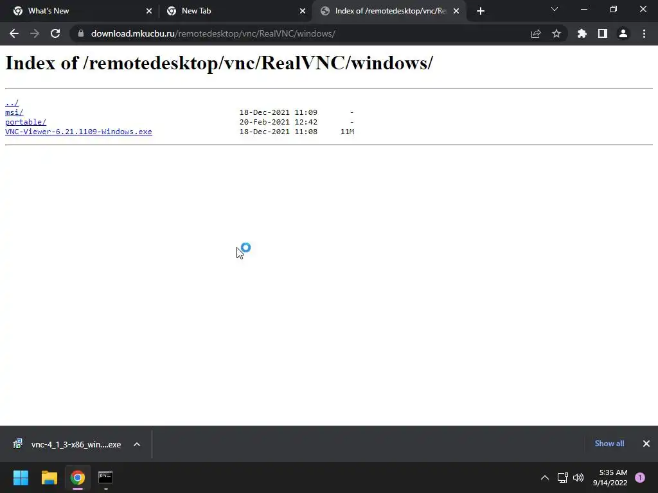Close the downloads bar
Image resolution: width=658 pixels, height=493 pixels.
(646, 444)
